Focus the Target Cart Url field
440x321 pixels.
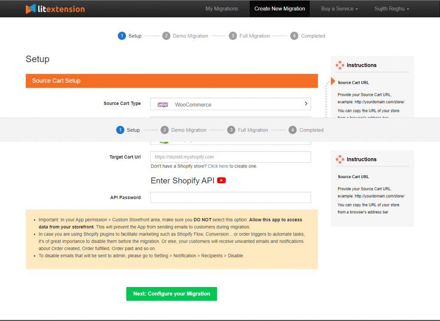(231, 157)
